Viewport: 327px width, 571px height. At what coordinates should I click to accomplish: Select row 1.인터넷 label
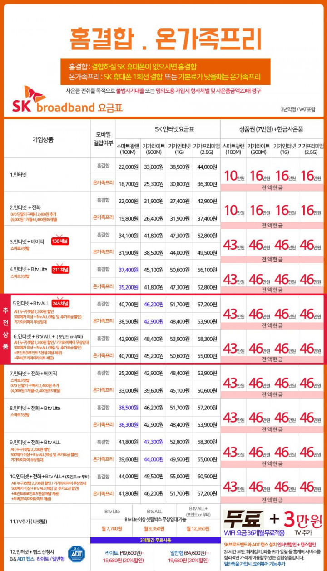pyautogui.click(x=18, y=174)
